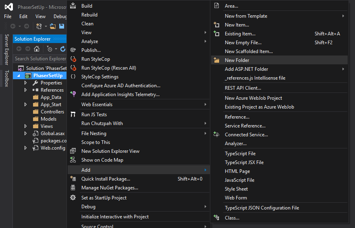The width and height of the screenshot is (355, 228).
Task: Click the Pending Changes Filter clock icon
Action: pos(49,49)
